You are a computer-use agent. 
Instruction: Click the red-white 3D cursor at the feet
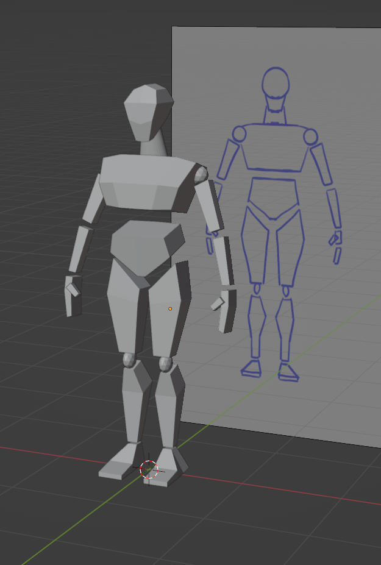click(x=149, y=469)
